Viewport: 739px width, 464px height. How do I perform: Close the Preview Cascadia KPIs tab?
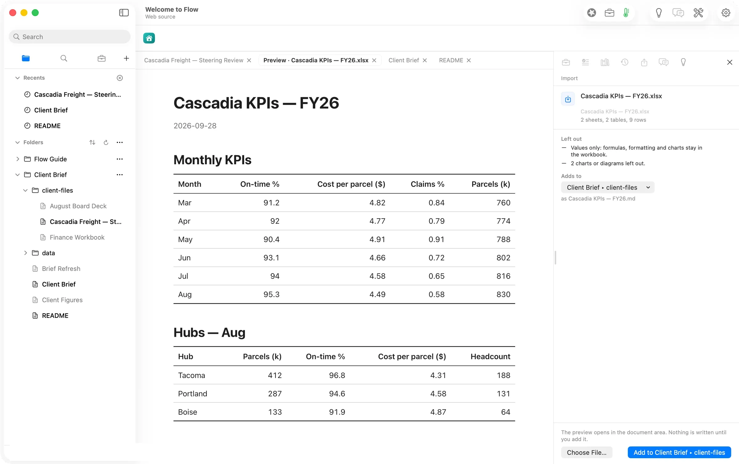(x=374, y=60)
